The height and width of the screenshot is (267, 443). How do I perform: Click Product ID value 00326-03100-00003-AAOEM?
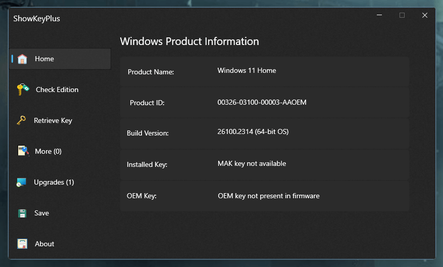click(x=262, y=102)
